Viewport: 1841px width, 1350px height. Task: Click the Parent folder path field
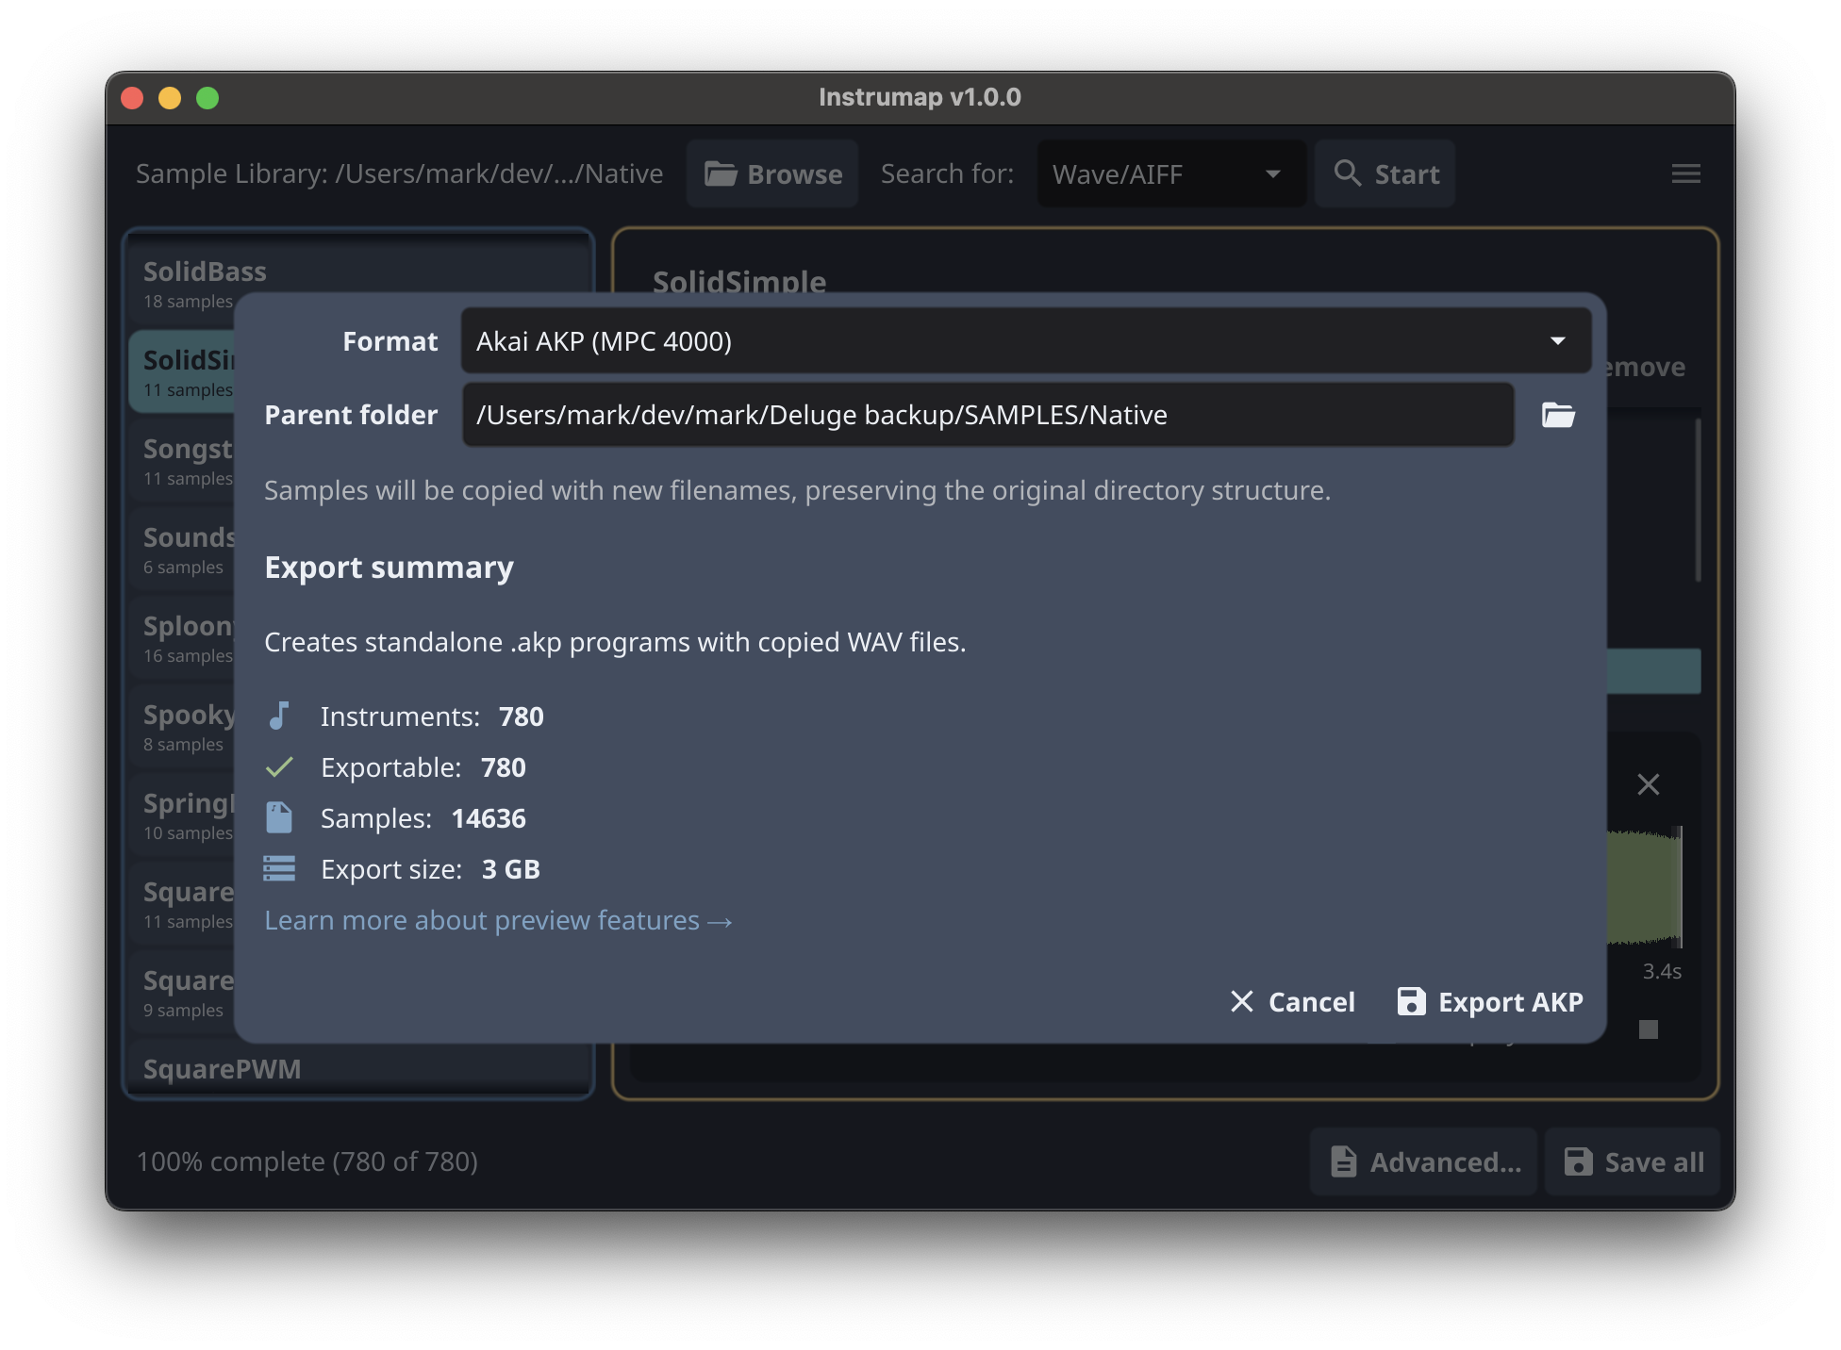click(987, 415)
